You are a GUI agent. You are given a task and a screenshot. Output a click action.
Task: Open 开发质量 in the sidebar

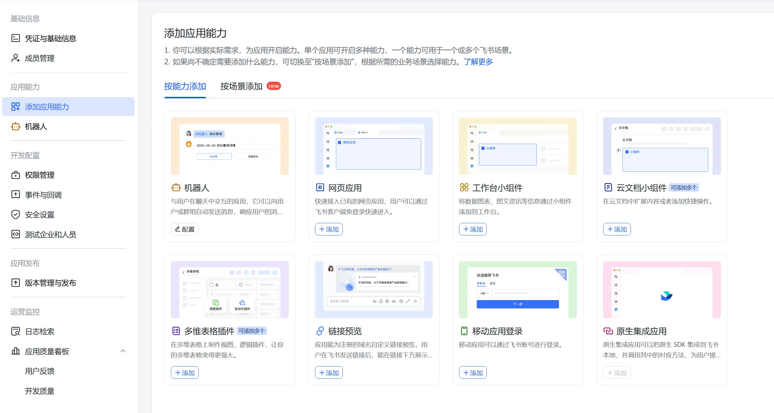[40, 391]
